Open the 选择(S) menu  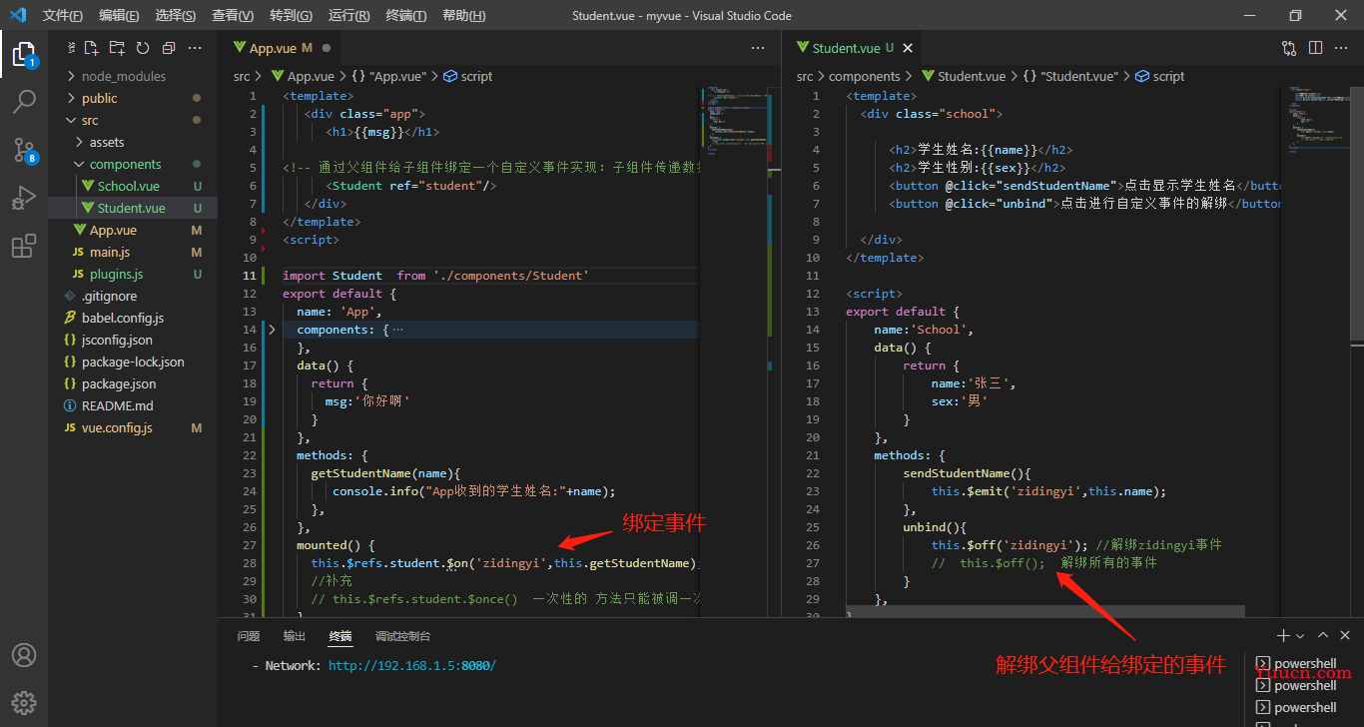(x=176, y=15)
